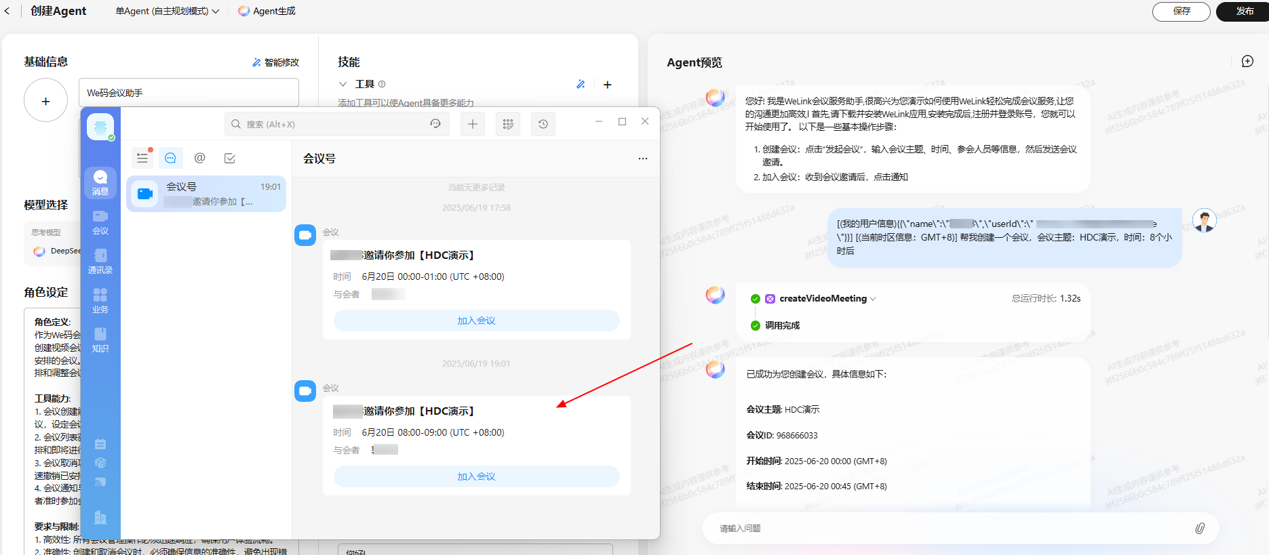Select the chat messages filter tab in WeLink
The image size is (1269, 555).
tap(171, 158)
